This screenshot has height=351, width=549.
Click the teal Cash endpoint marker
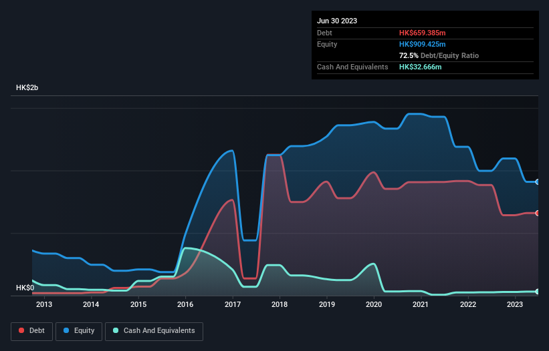click(x=538, y=292)
